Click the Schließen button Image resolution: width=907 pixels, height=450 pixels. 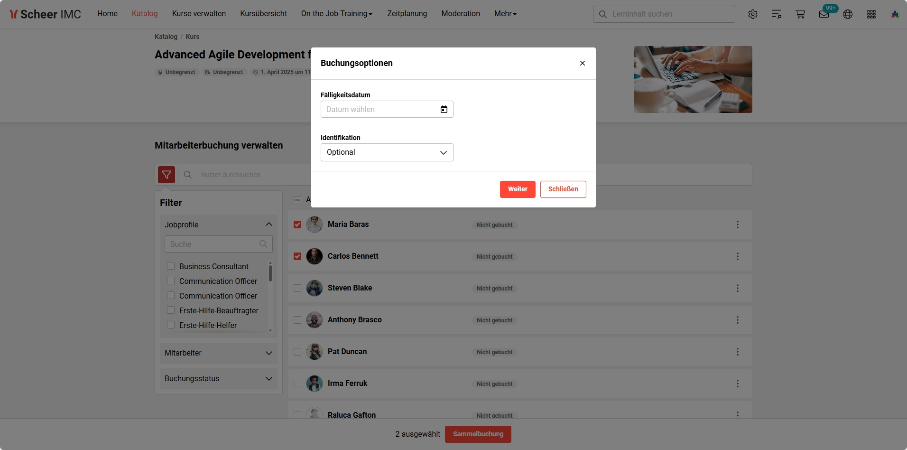[x=563, y=189]
